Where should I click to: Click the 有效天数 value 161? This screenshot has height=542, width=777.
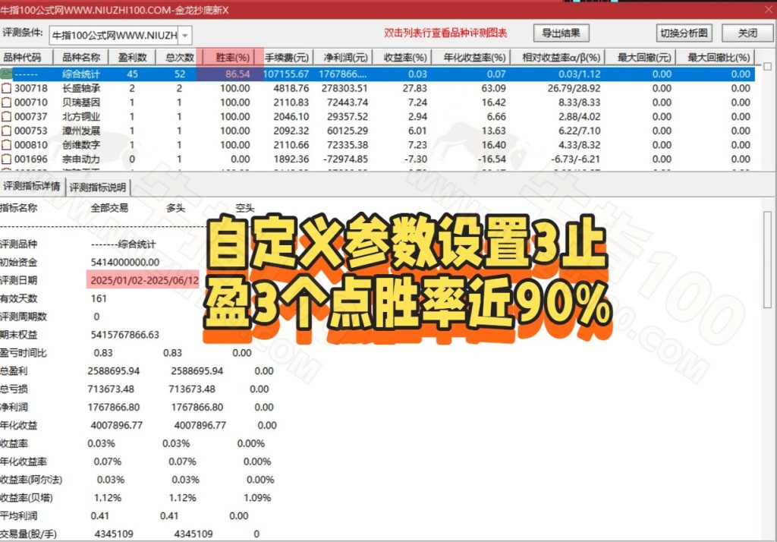click(x=99, y=298)
